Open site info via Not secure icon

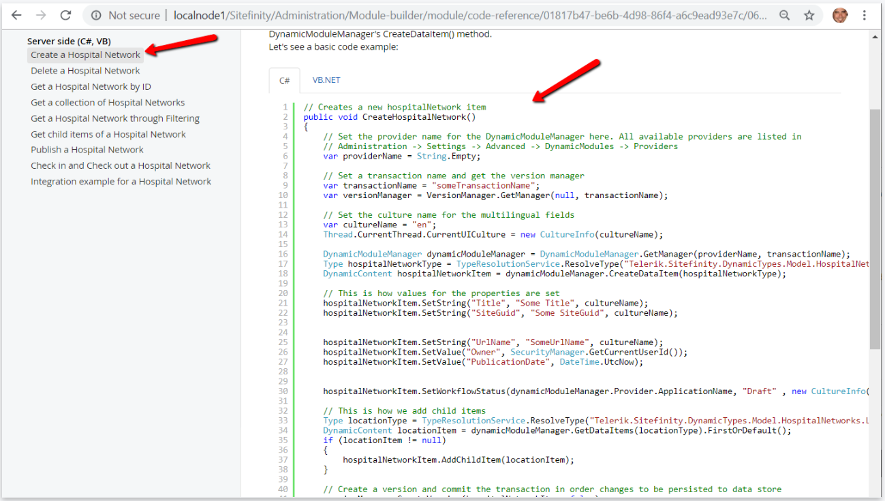click(97, 15)
